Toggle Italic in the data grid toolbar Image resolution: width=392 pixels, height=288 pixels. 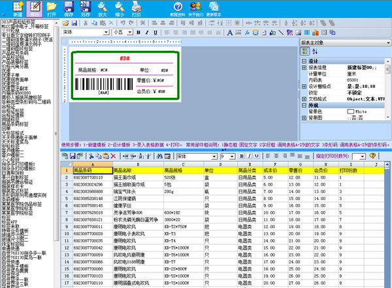250,156
